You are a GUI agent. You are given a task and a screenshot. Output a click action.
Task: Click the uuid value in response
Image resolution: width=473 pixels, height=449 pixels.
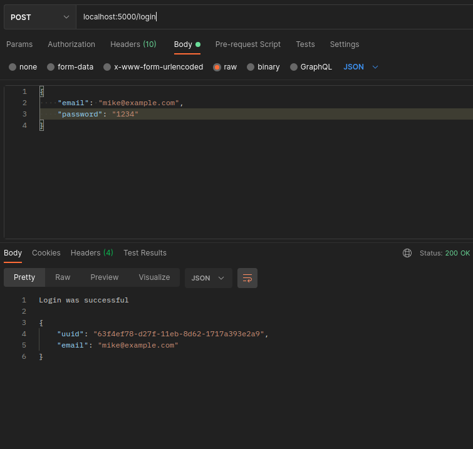pyautogui.click(x=179, y=334)
